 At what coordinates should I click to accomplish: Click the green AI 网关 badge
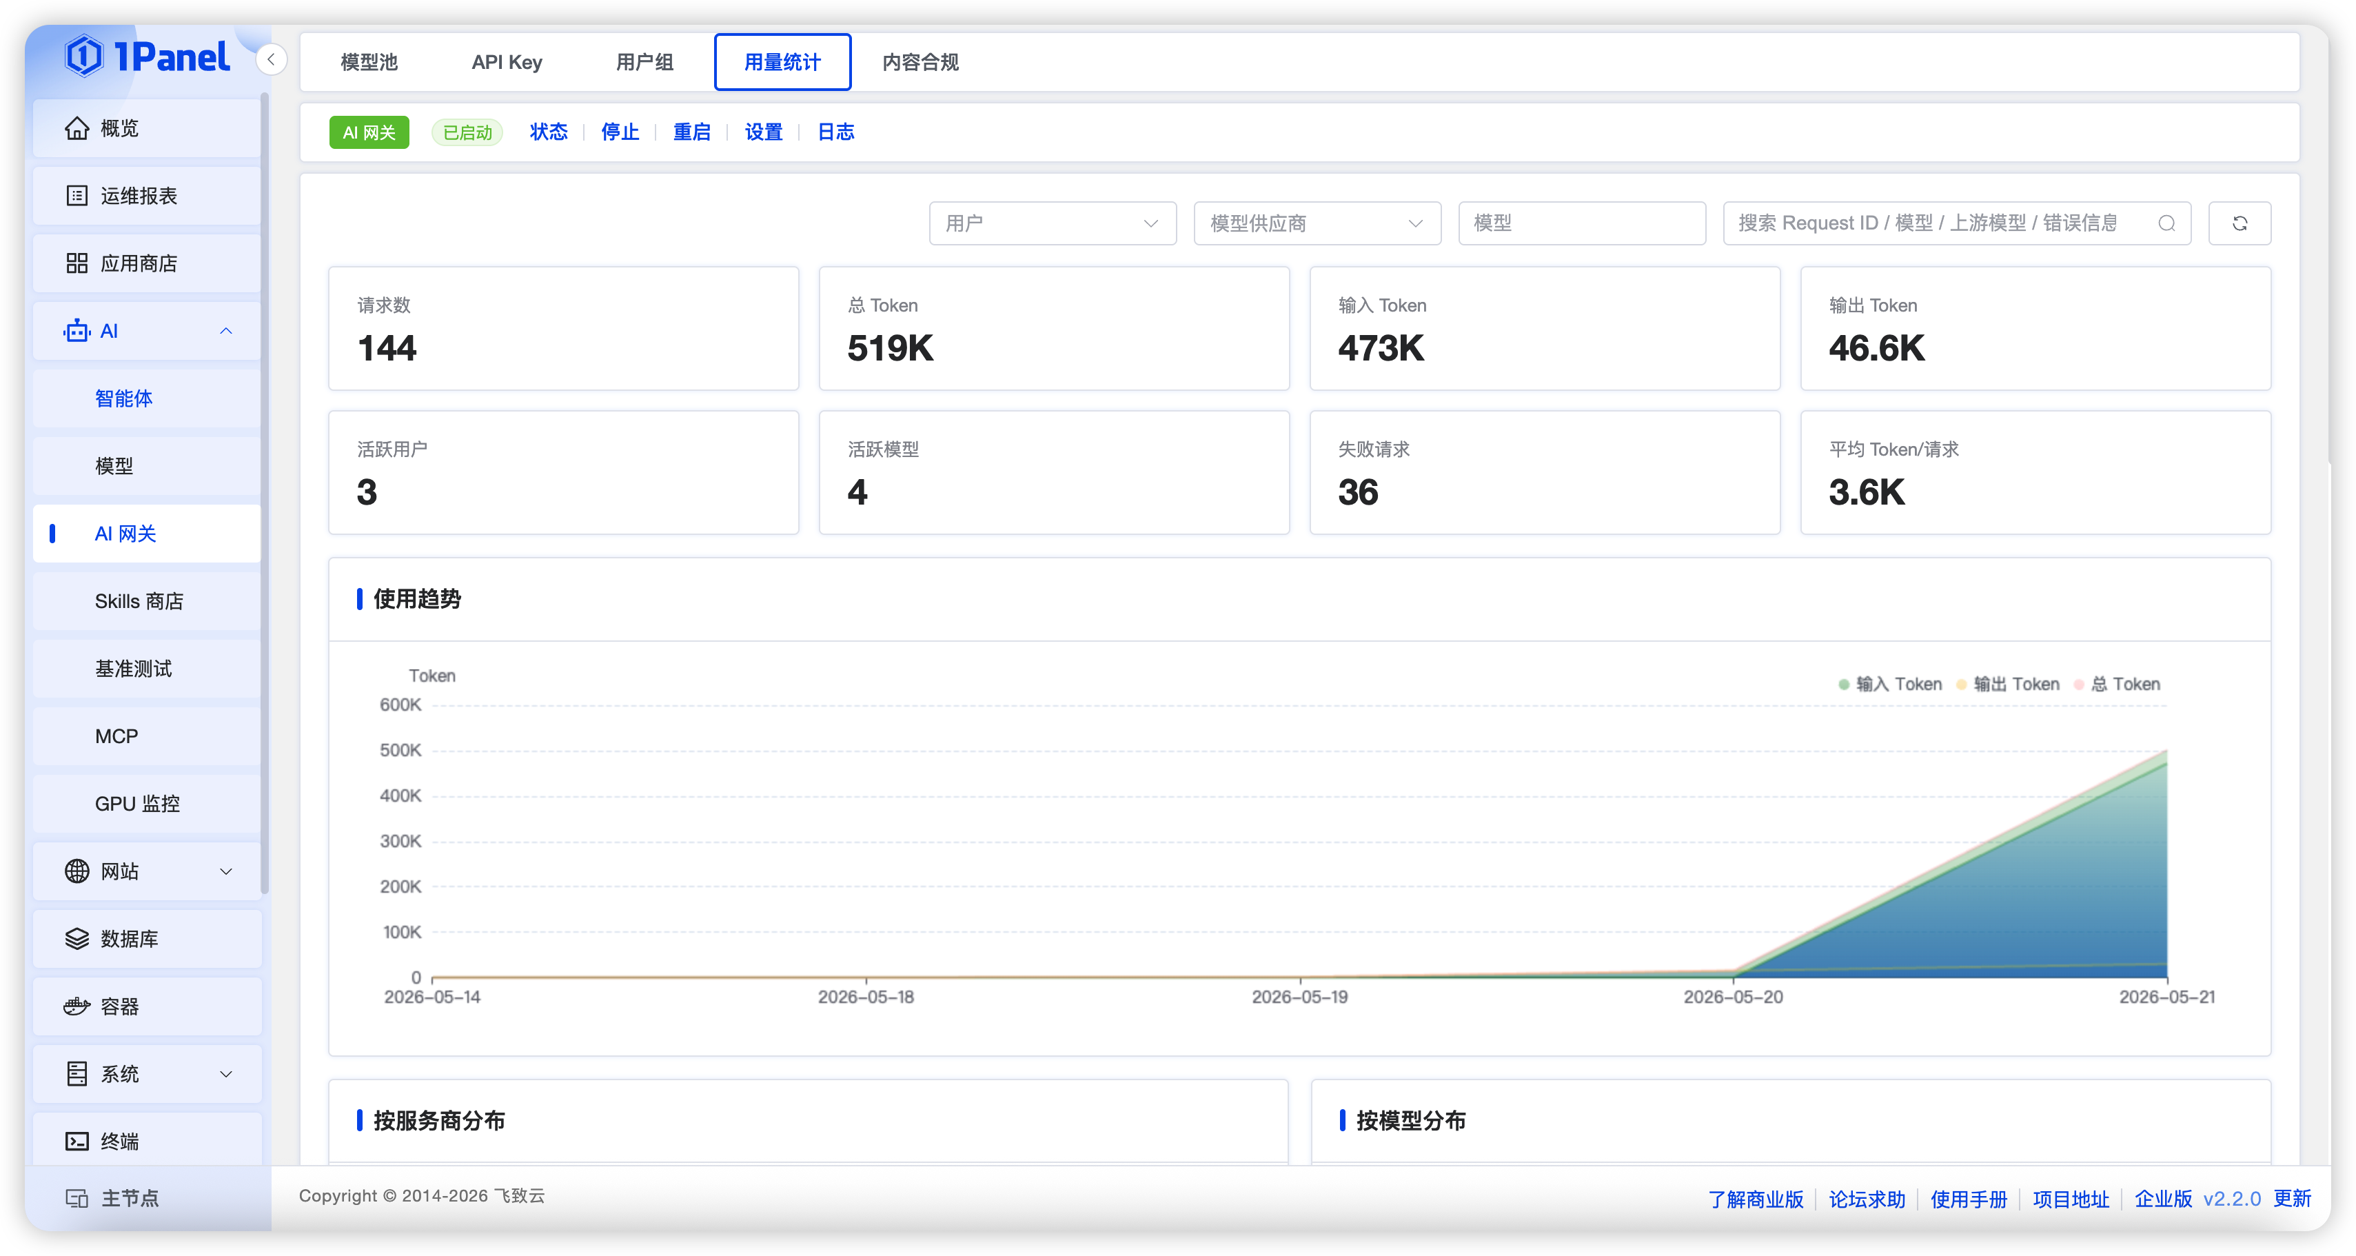(369, 132)
